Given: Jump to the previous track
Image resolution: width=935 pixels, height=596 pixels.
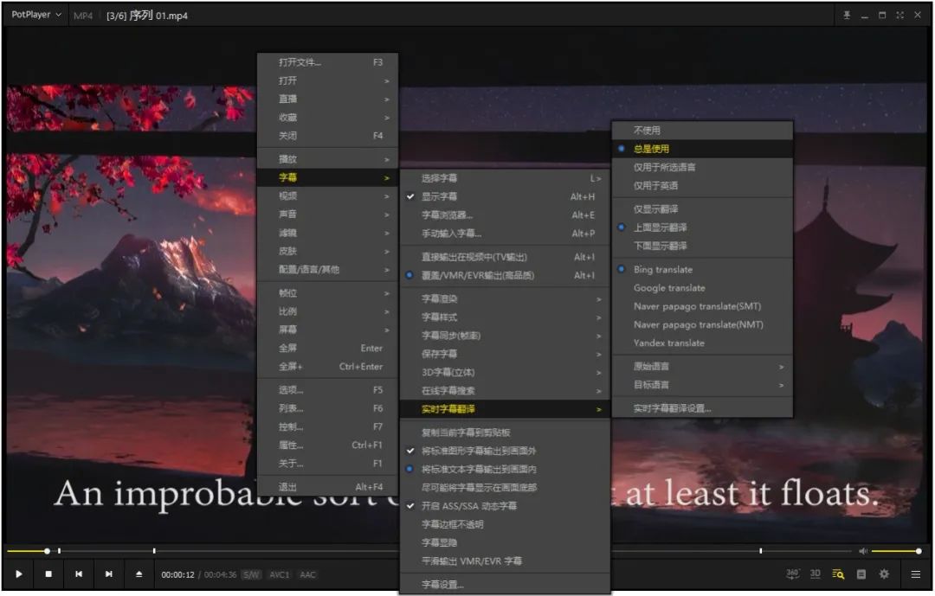Looking at the screenshot, I should tap(79, 574).
